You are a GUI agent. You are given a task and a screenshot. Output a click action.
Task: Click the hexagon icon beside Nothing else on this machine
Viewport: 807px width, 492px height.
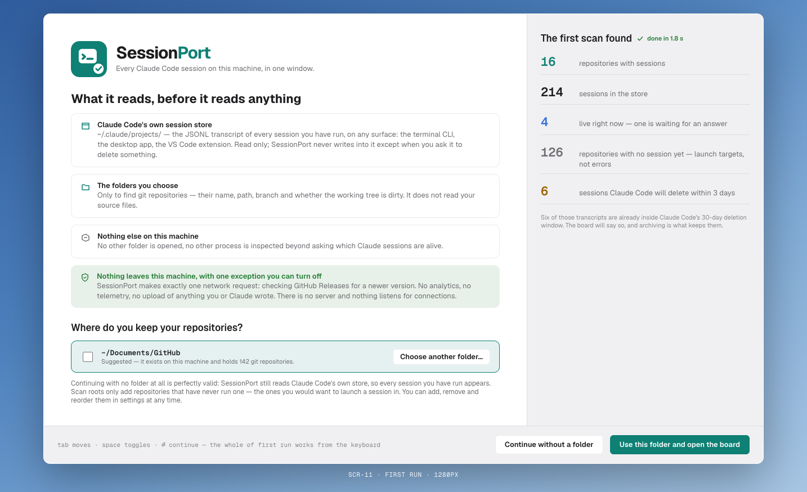point(86,238)
